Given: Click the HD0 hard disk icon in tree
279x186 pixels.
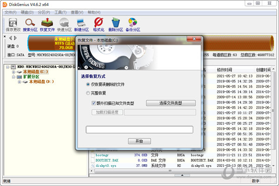Looking at the screenshot, I should click(13, 67).
